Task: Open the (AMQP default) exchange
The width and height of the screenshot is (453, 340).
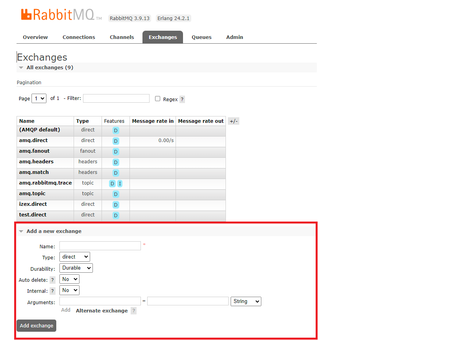Action: tap(40, 130)
